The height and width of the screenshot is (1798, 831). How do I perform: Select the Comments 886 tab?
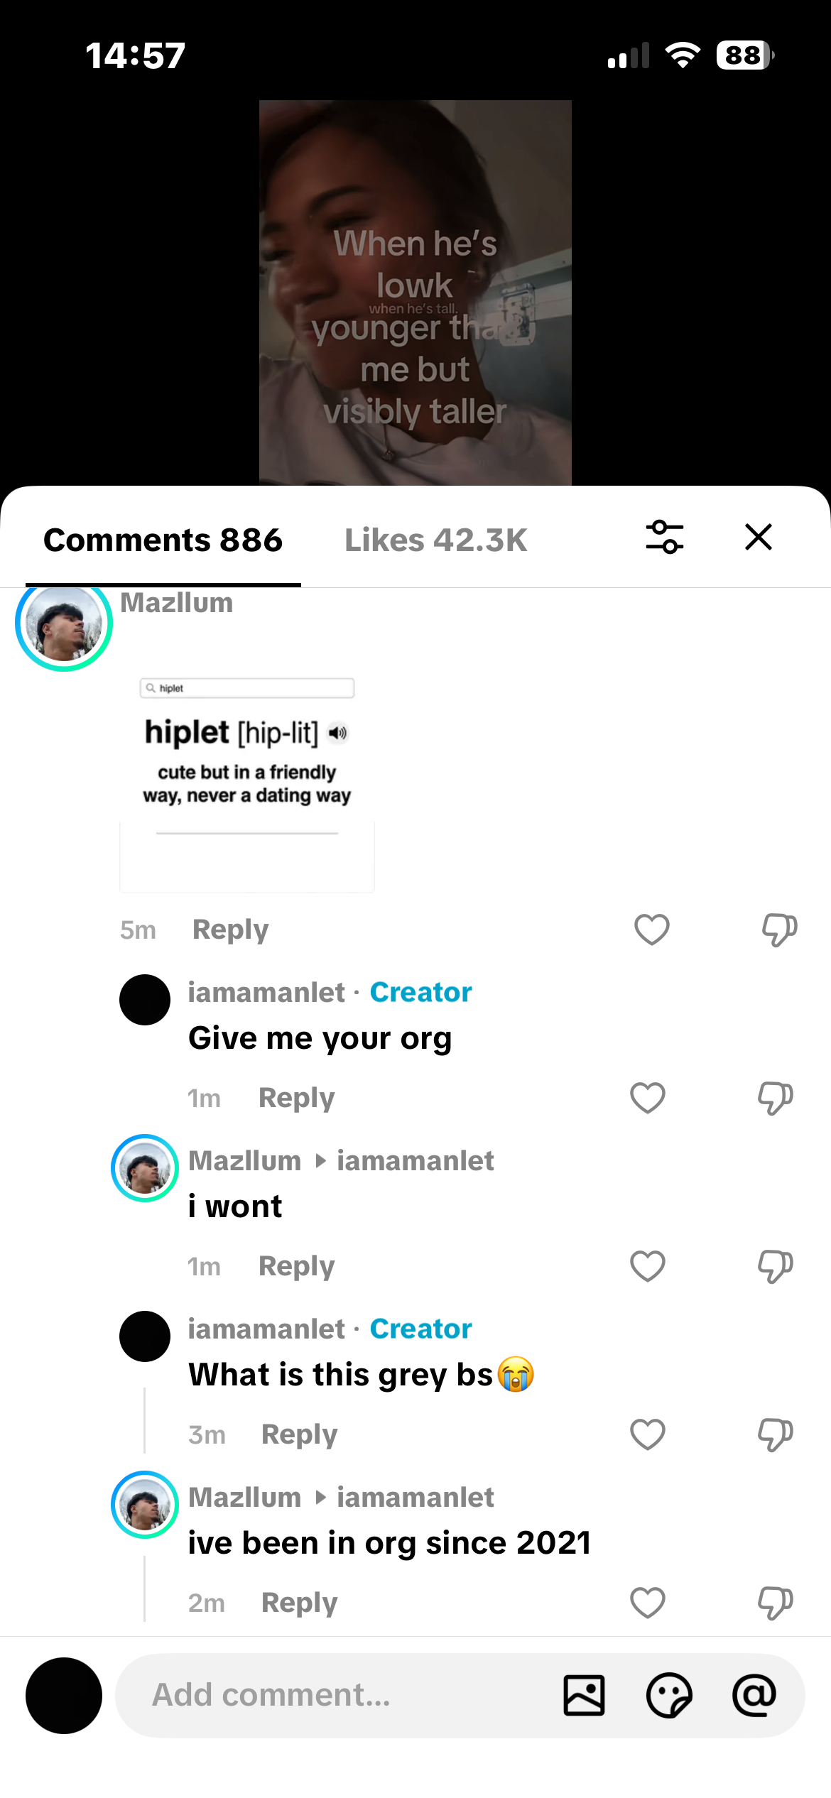[x=163, y=540]
